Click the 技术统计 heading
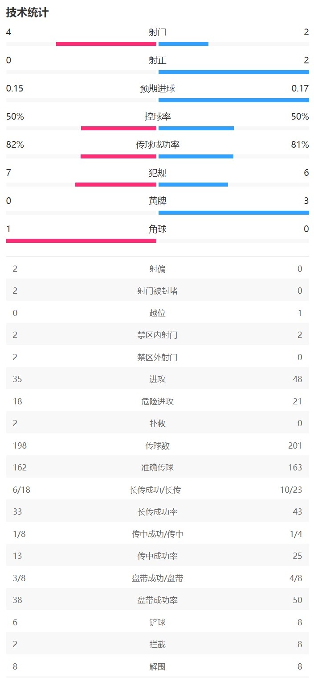This screenshot has height=678, width=314. click(27, 12)
